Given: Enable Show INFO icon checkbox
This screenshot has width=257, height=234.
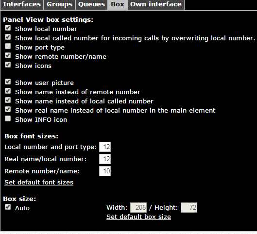Looking at the screenshot, I should (8, 118).
